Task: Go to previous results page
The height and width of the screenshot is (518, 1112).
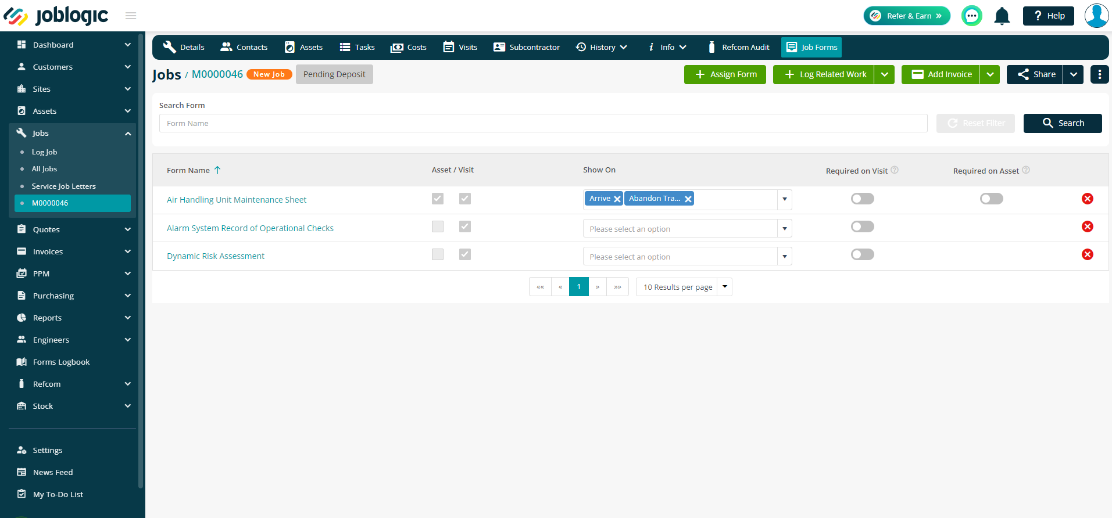Action: (560, 287)
